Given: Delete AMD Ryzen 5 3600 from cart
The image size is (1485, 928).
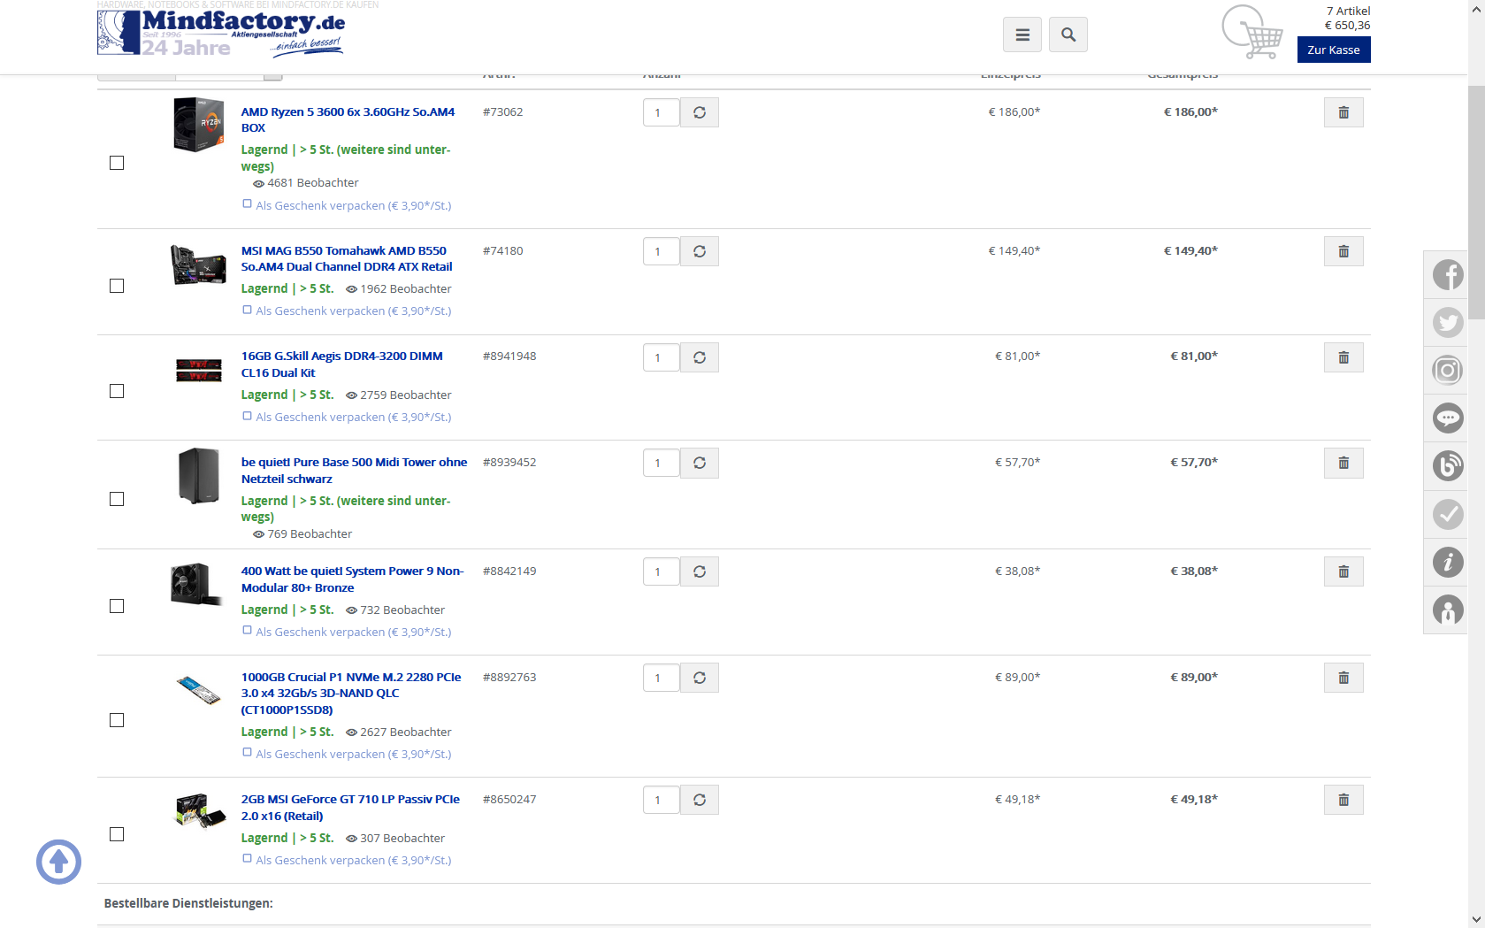Looking at the screenshot, I should tap(1343, 112).
